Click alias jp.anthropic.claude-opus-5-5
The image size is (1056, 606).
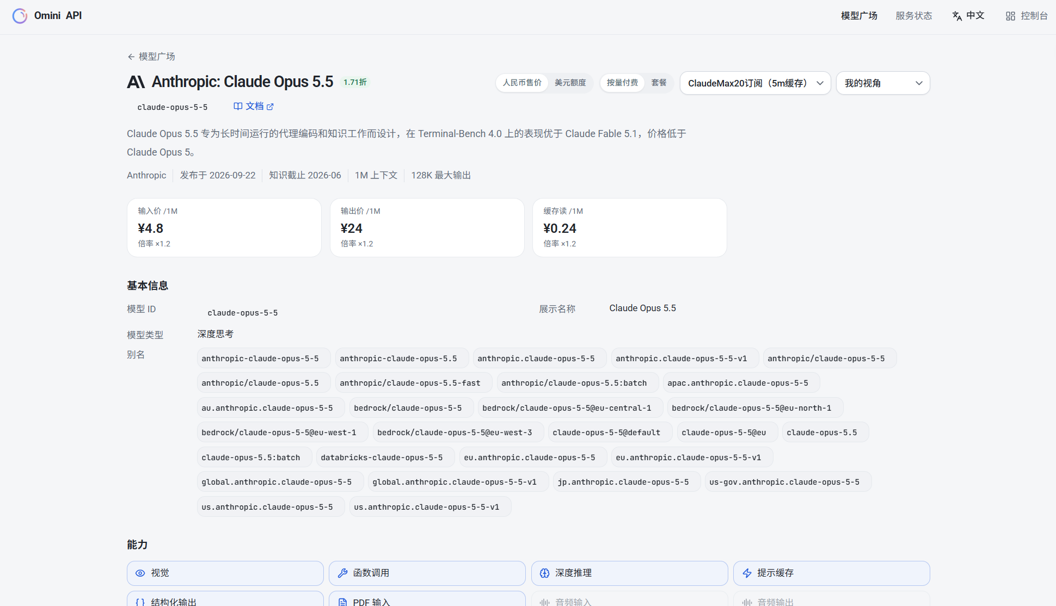[x=627, y=482]
